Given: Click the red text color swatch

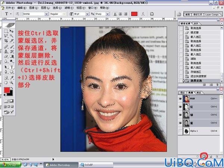Looking at the screenshot, I should [x=134, y=14].
